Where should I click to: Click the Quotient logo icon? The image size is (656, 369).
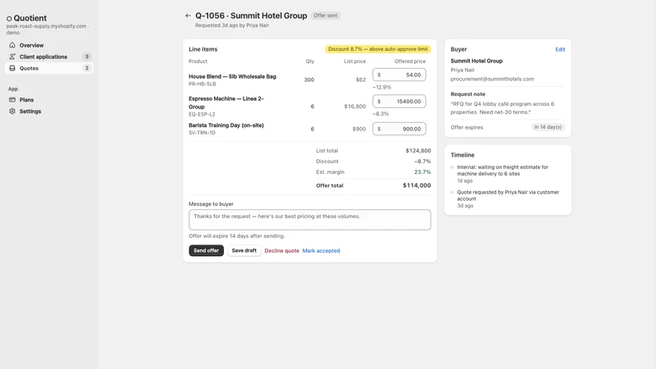click(x=9, y=18)
